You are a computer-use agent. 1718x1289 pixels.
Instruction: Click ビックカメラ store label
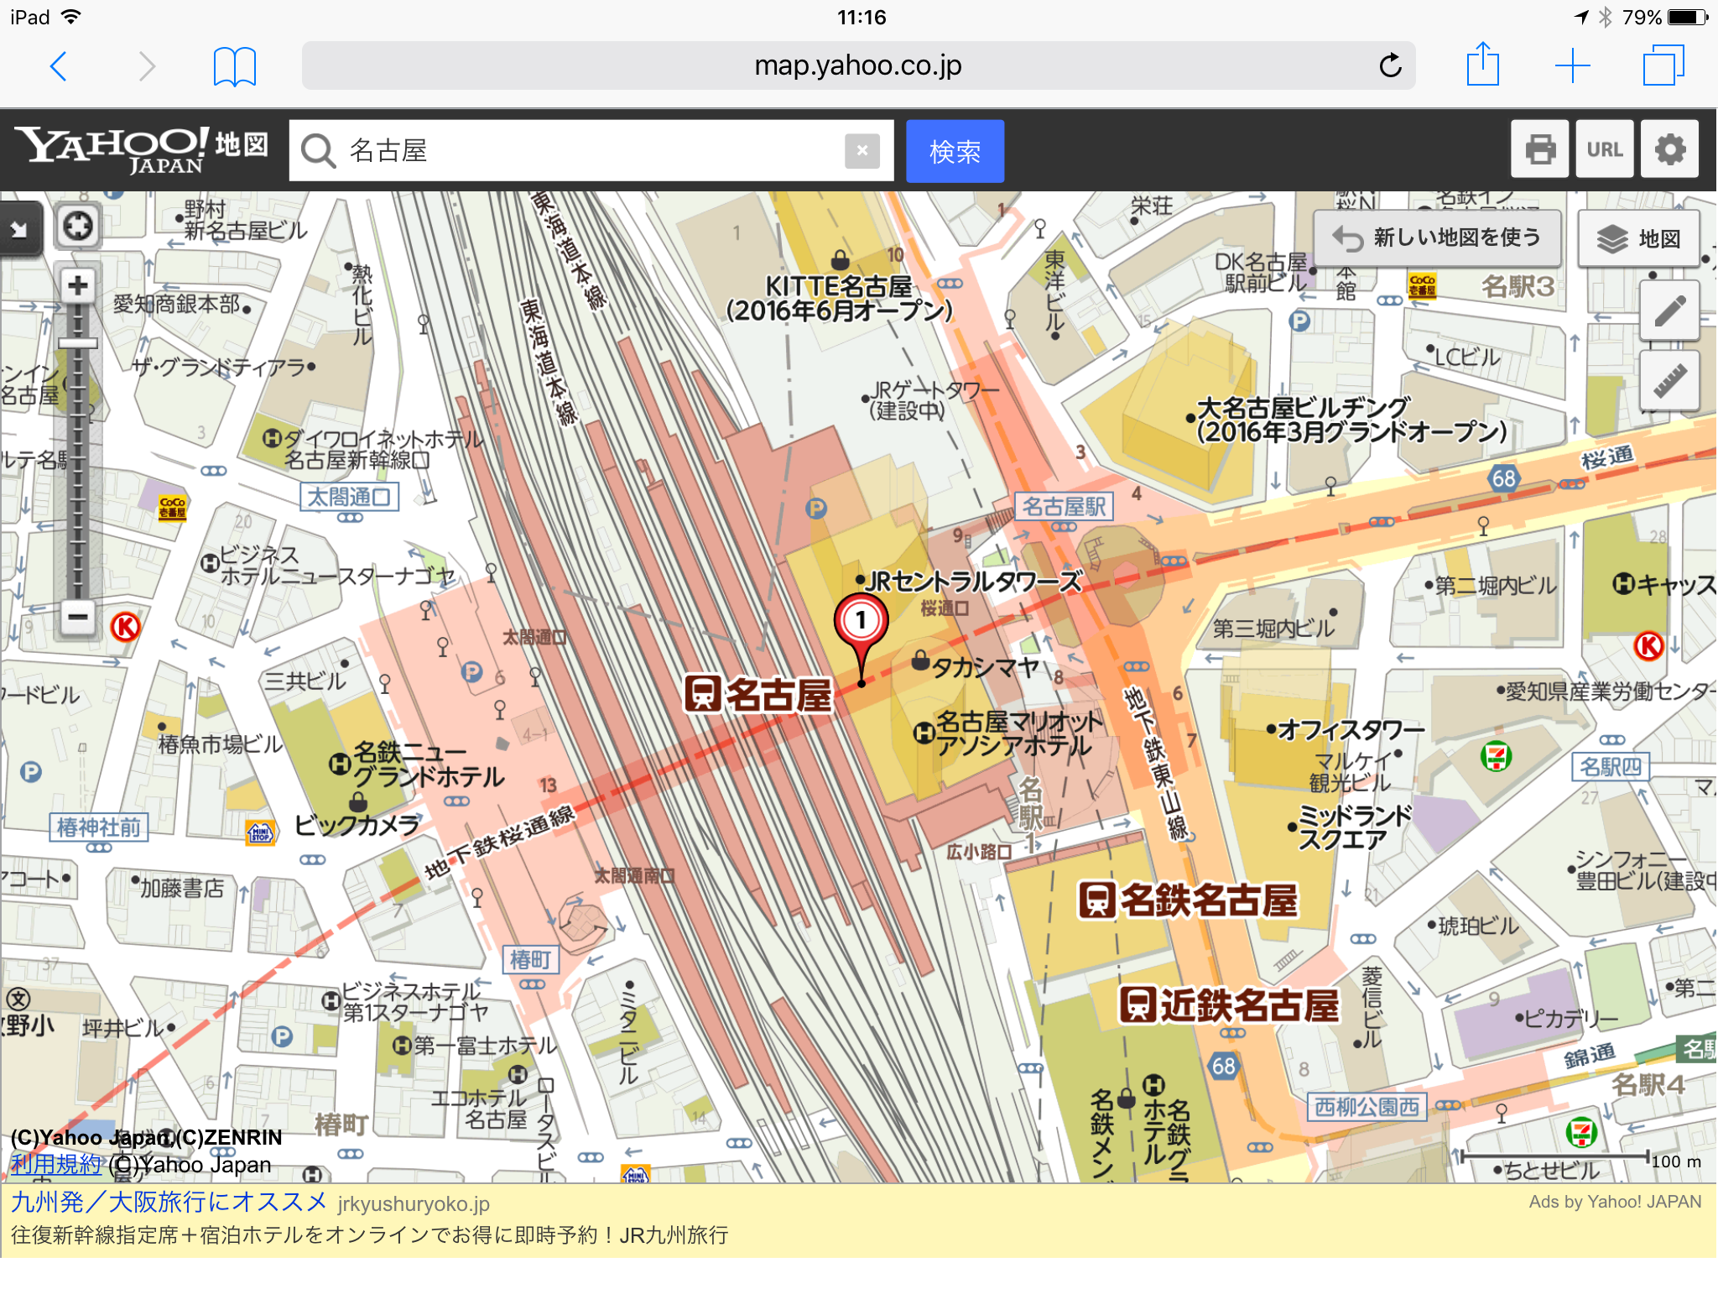point(357,826)
